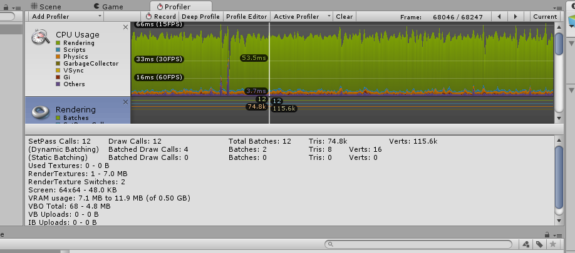
Task: Click the RenderTexture Switches: 2 line
Action: point(76,182)
